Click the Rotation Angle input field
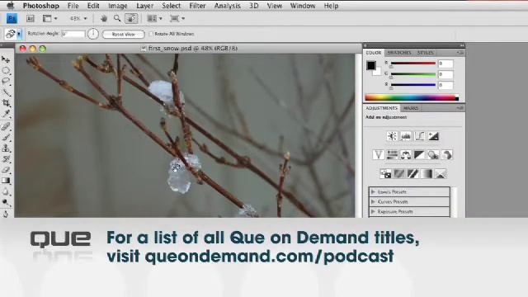This screenshot has height=297, width=528. [x=73, y=34]
